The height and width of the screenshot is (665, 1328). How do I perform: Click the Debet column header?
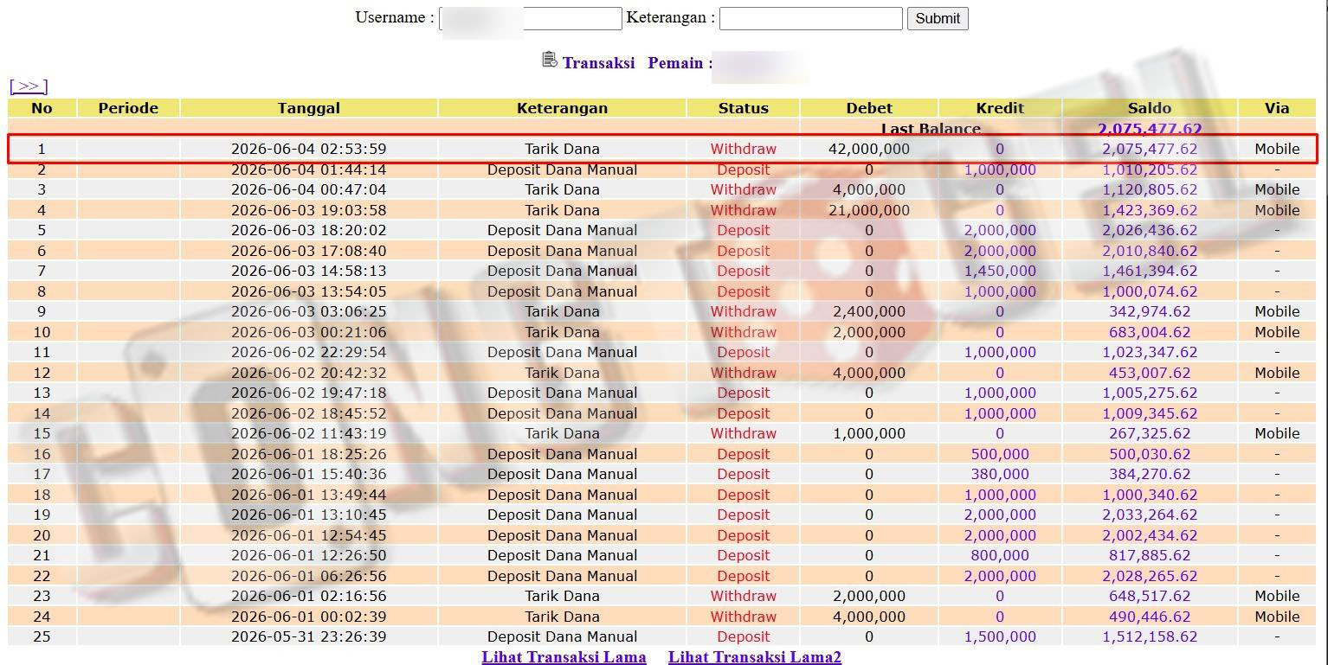click(869, 108)
